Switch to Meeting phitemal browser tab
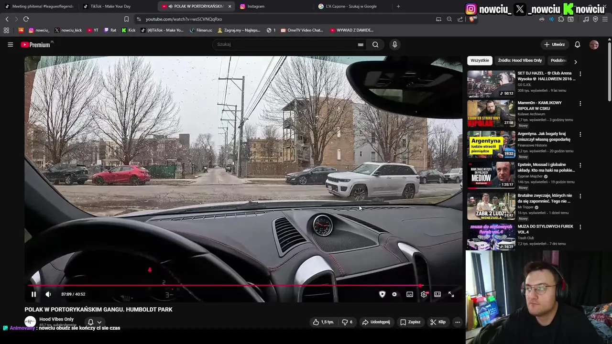 (x=39, y=6)
